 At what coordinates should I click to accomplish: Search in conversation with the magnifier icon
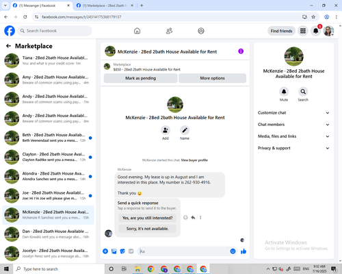[x=303, y=92]
